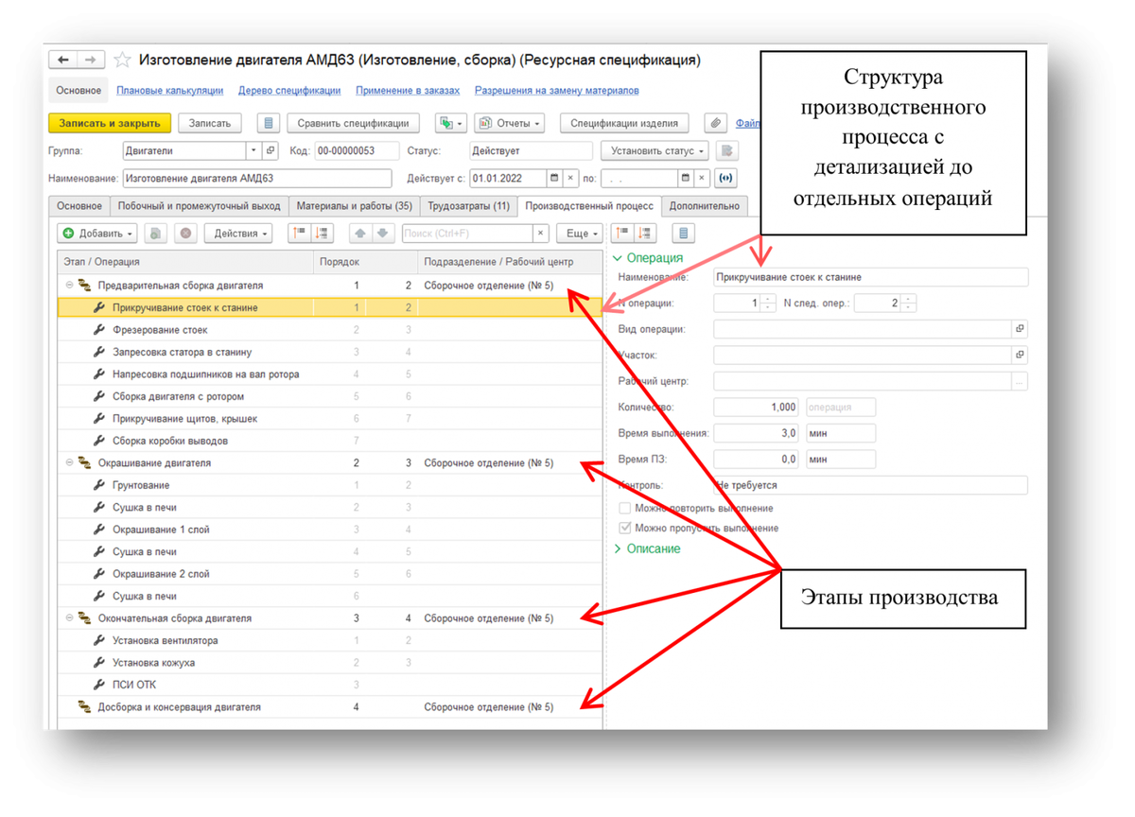Select Производственный процесс tab
The image size is (1135, 817).
pos(589,205)
